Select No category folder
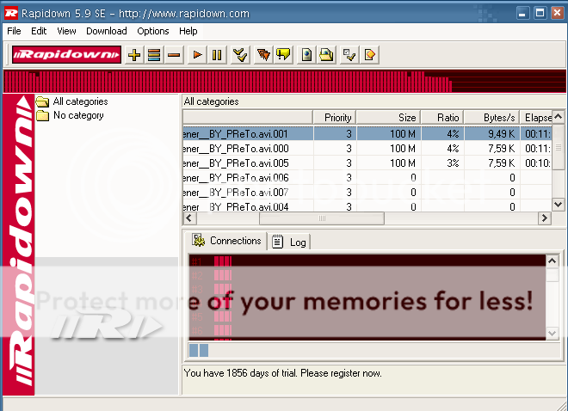The width and height of the screenshot is (568, 411). click(78, 115)
